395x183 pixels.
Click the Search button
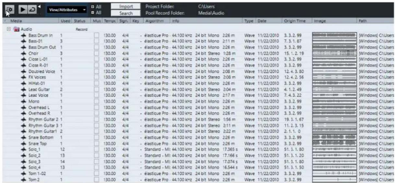pyautogui.click(x=126, y=13)
